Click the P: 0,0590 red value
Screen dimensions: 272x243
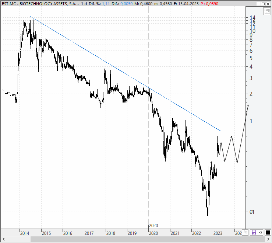[209, 4]
